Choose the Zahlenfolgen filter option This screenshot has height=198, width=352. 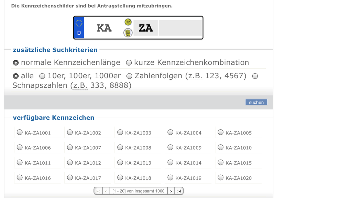pos(129,76)
